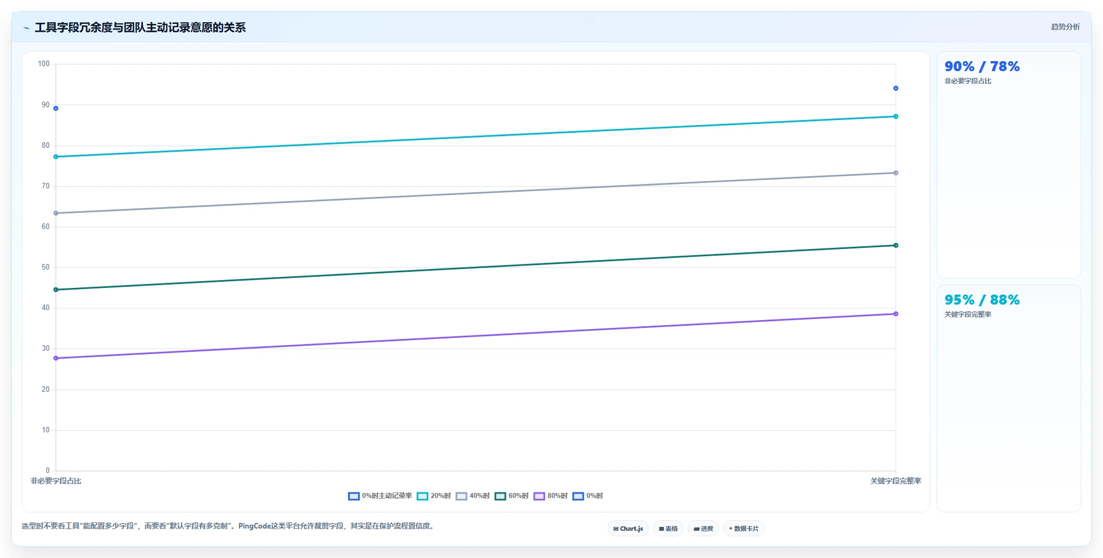Click the trend icon beside the chart title
1103x558 pixels.
26,28
